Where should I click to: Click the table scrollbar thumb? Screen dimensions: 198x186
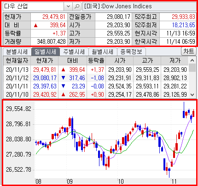point(192,68)
